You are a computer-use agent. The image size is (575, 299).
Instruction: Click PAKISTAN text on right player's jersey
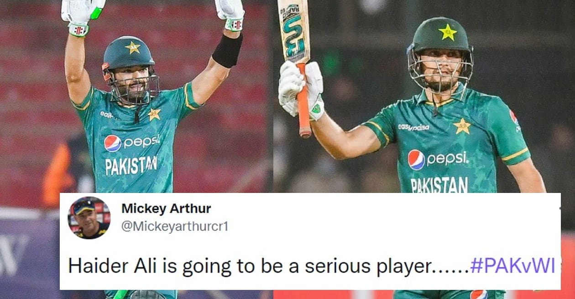[439, 185]
